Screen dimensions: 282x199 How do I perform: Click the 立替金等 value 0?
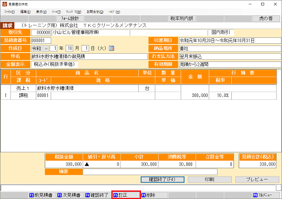[215, 164]
